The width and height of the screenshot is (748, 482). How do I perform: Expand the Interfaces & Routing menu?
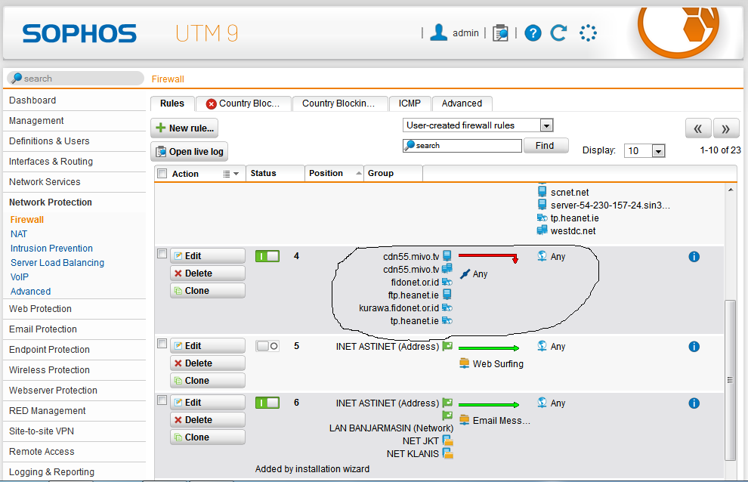pos(51,162)
